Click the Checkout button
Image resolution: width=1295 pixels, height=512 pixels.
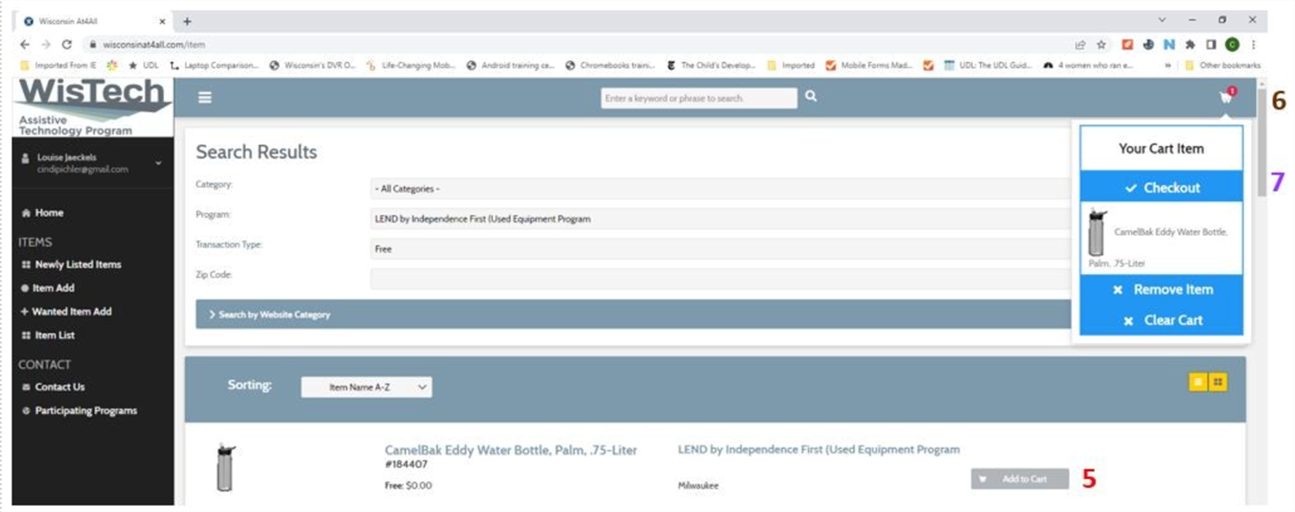pos(1161,187)
